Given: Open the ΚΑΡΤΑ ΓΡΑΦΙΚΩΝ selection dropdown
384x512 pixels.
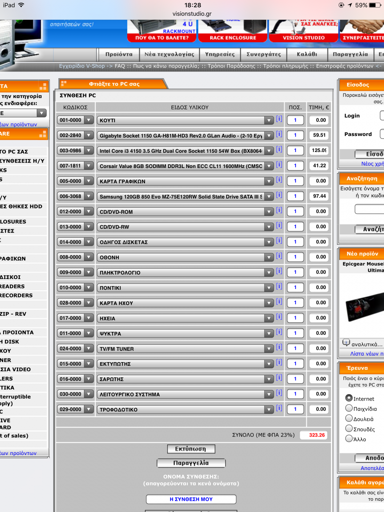Looking at the screenshot, I should [186, 181].
